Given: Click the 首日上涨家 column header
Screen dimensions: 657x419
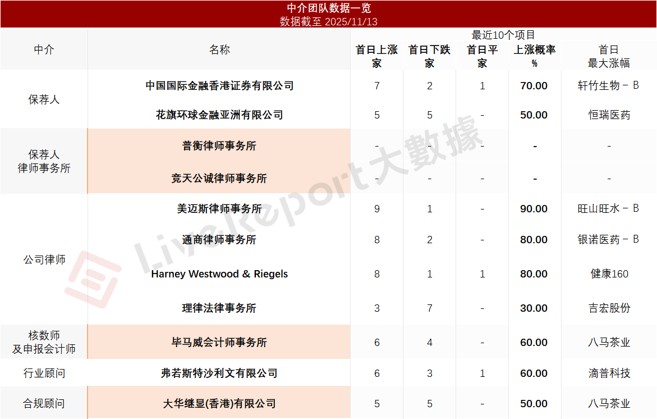Looking at the screenshot, I should coord(376,56).
